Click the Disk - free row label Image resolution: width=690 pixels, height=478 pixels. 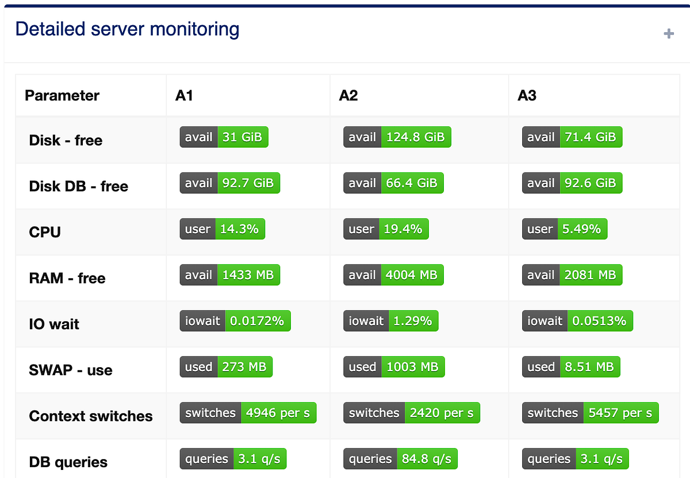[x=66, y=140]
